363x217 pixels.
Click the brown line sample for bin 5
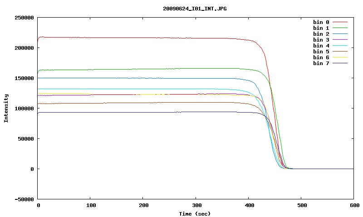click(340, 51)
